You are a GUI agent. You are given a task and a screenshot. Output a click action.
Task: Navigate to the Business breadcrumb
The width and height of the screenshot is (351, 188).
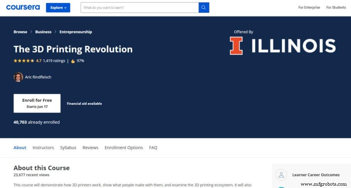pos(43,32)
